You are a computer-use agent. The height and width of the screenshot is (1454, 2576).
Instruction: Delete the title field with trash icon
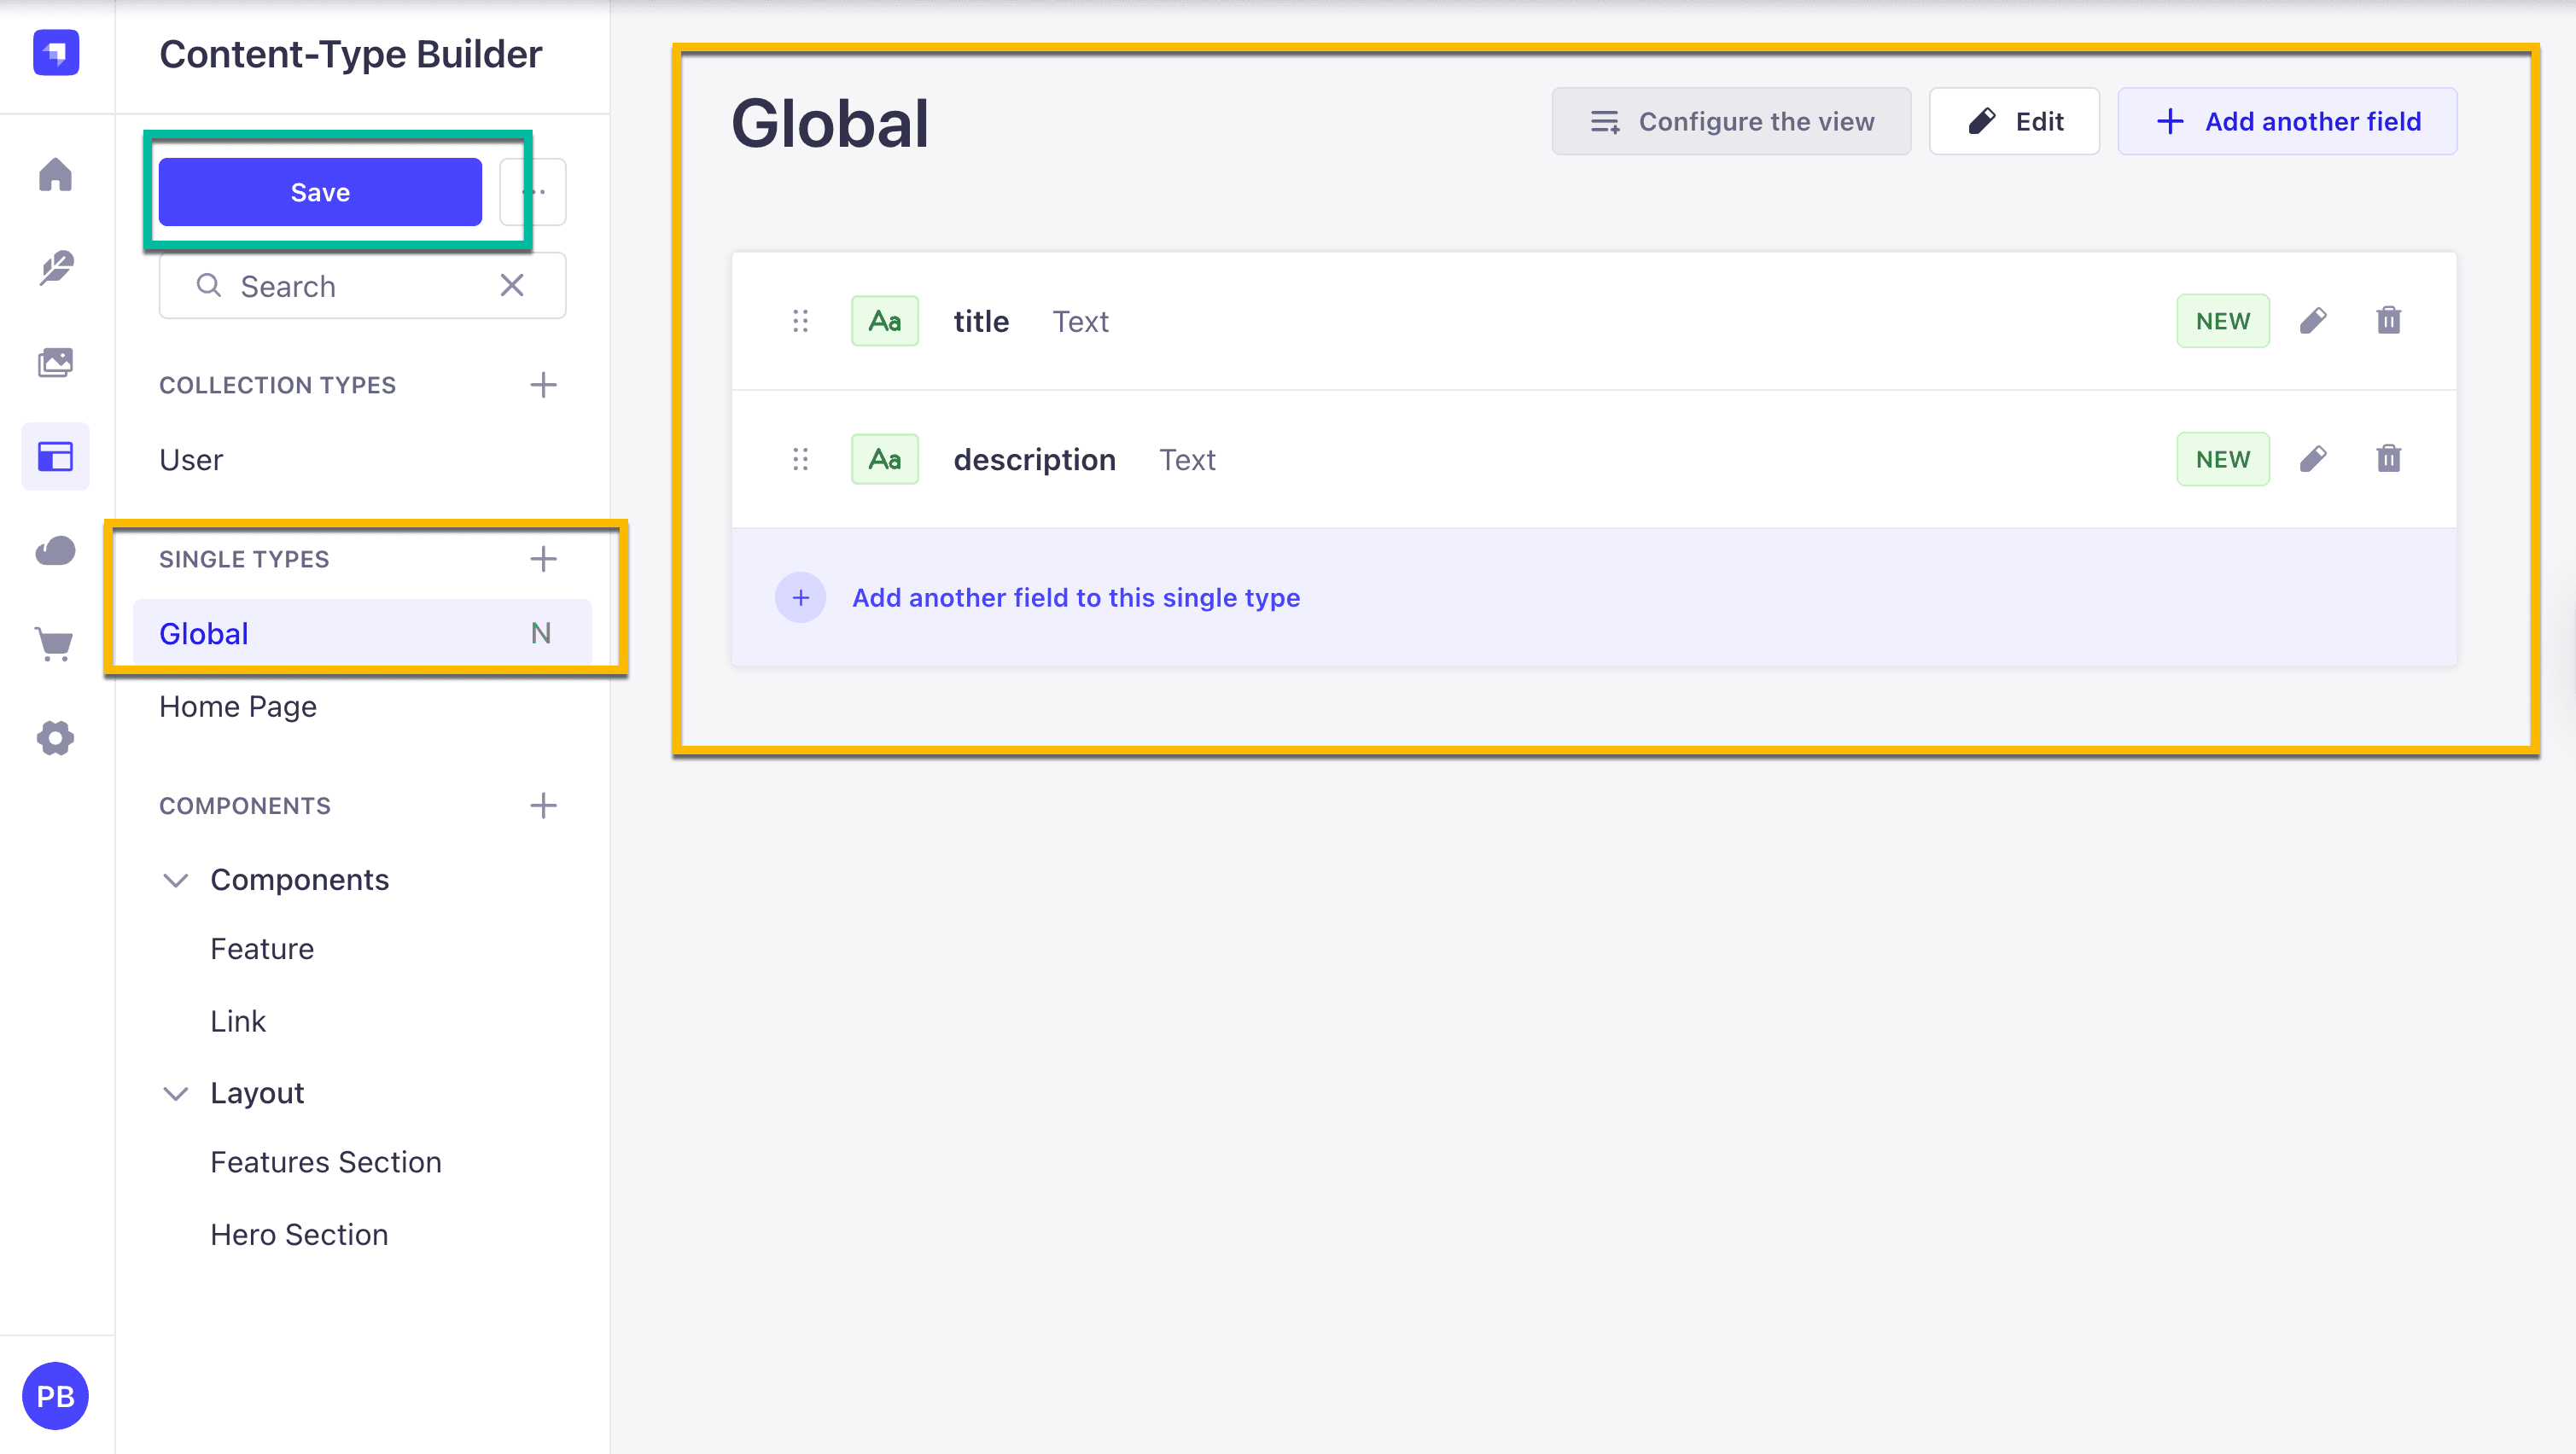coord(2388,321)
